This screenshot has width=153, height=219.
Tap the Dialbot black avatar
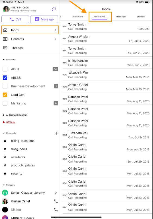(x=5, y=210)
